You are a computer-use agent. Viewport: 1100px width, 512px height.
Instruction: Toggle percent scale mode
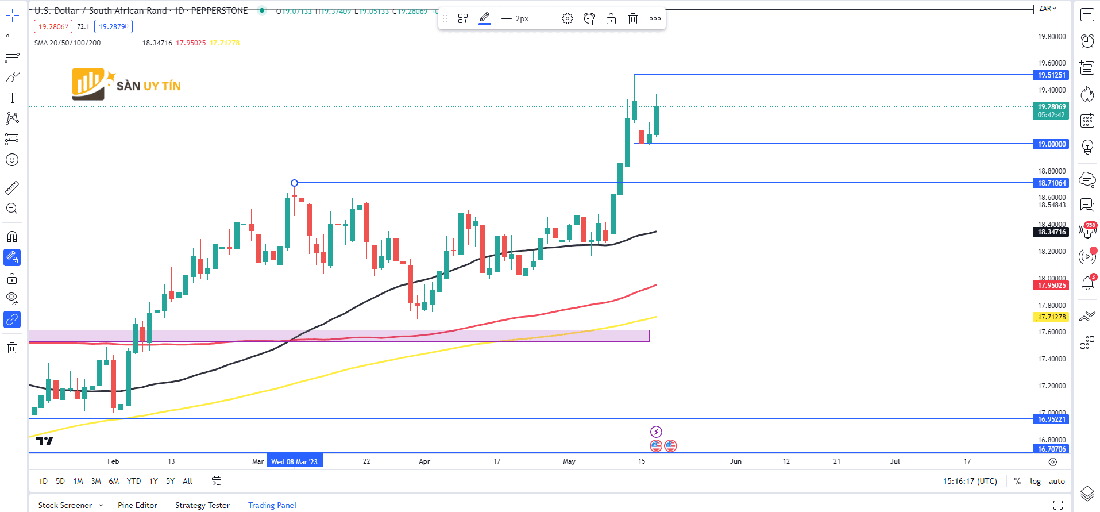click(1018, 482)
